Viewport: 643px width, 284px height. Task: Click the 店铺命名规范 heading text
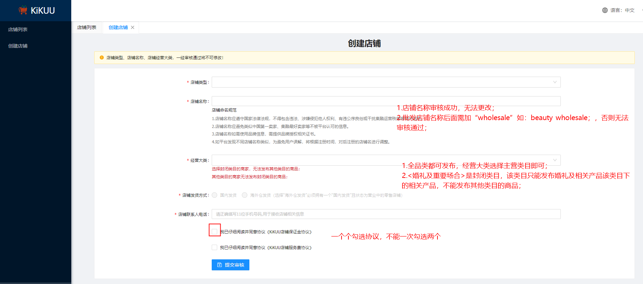(x=224, y=110)
